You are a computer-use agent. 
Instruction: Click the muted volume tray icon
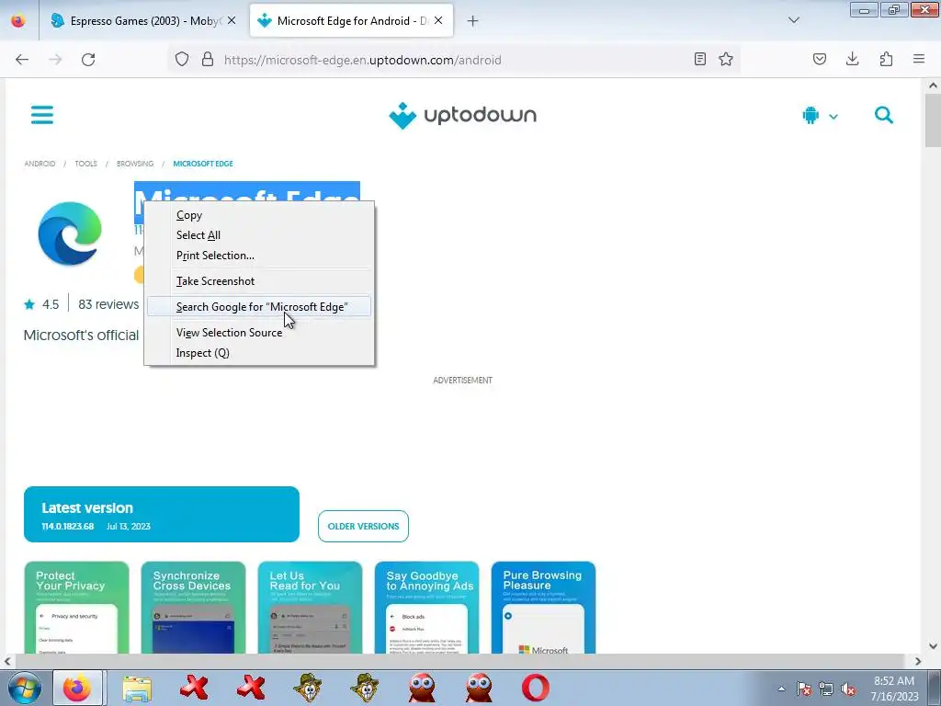click(848, 689)
